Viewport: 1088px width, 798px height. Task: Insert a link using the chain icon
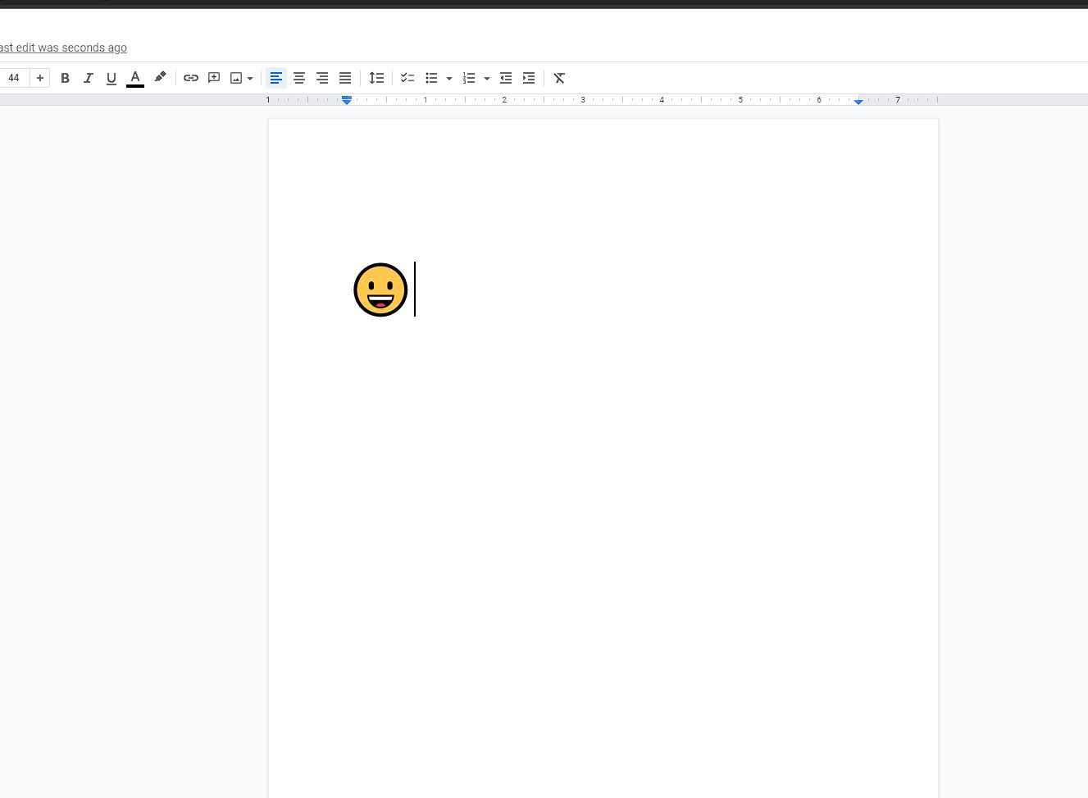[x=191, y=78]
